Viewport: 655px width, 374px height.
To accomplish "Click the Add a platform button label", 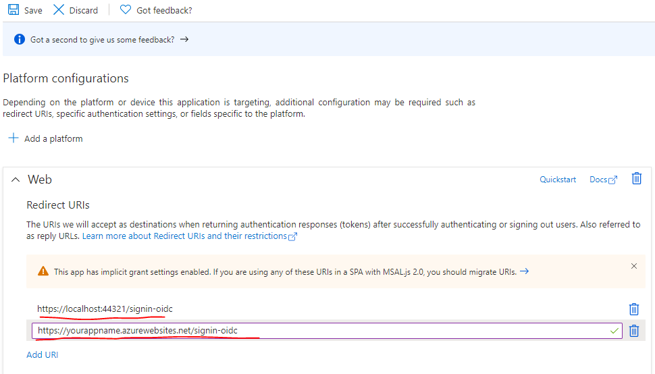I will pyautogui.click(x=53, y=138).
